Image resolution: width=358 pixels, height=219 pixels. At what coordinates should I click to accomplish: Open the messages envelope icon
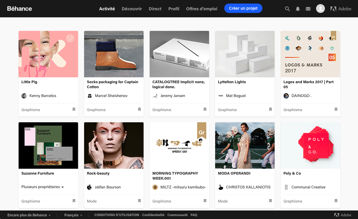tap(308, 9)
